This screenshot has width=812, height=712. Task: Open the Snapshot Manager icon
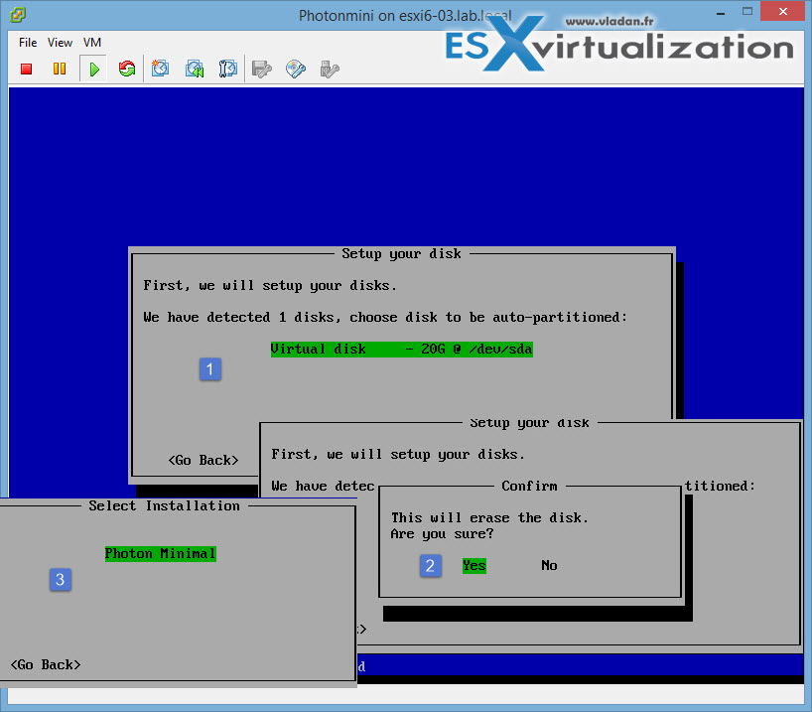coord(228,69)
